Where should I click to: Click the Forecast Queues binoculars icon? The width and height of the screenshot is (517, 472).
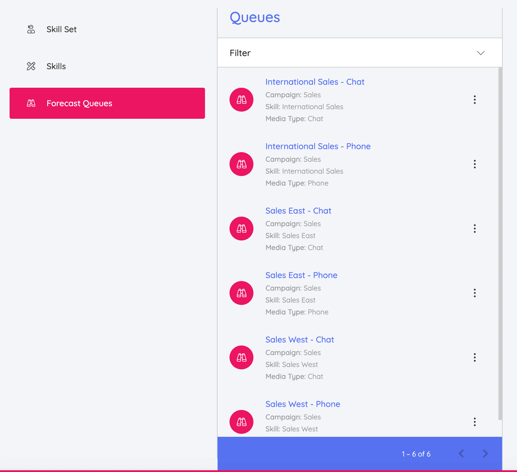(31, 103)
